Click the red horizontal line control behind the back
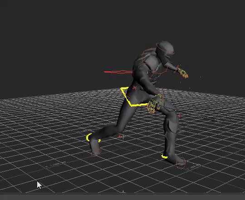Viewport: 245px width, 200px height. pyautogui.click(x=118, y=71)
